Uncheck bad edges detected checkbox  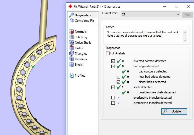pos(113,66)
